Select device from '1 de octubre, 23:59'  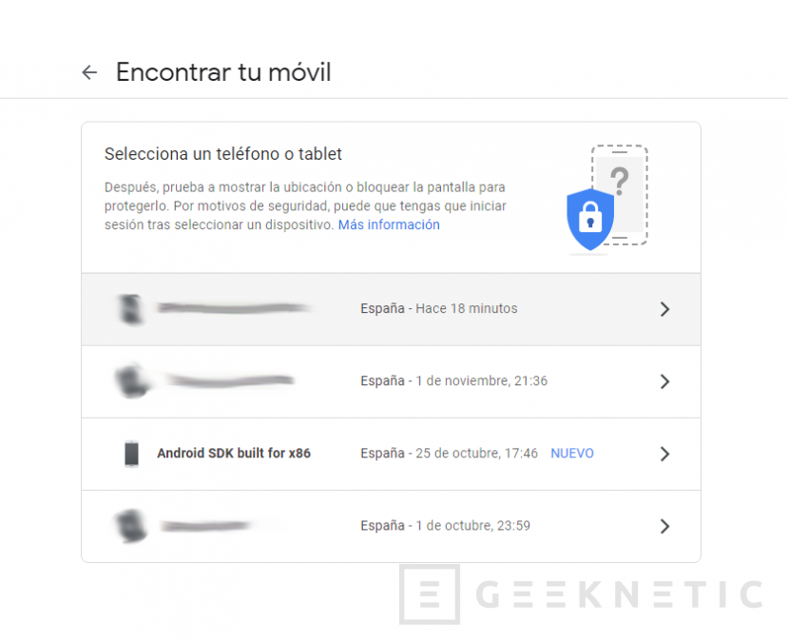tap(391, 526)
